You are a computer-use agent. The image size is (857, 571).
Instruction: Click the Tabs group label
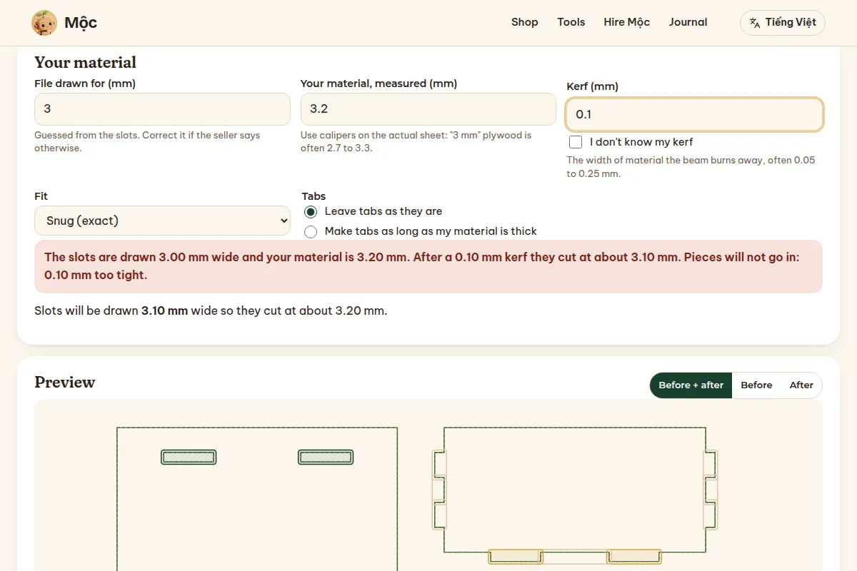coord(314,196)
